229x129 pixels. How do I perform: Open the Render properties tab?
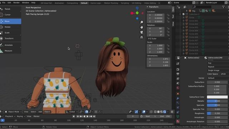pos(178,69)
